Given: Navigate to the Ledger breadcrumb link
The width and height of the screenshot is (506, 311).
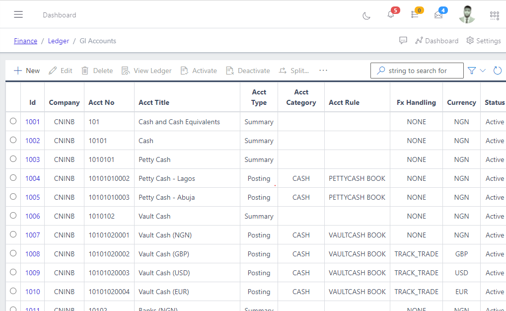Looking at the screenshot, I should point(58,40).
